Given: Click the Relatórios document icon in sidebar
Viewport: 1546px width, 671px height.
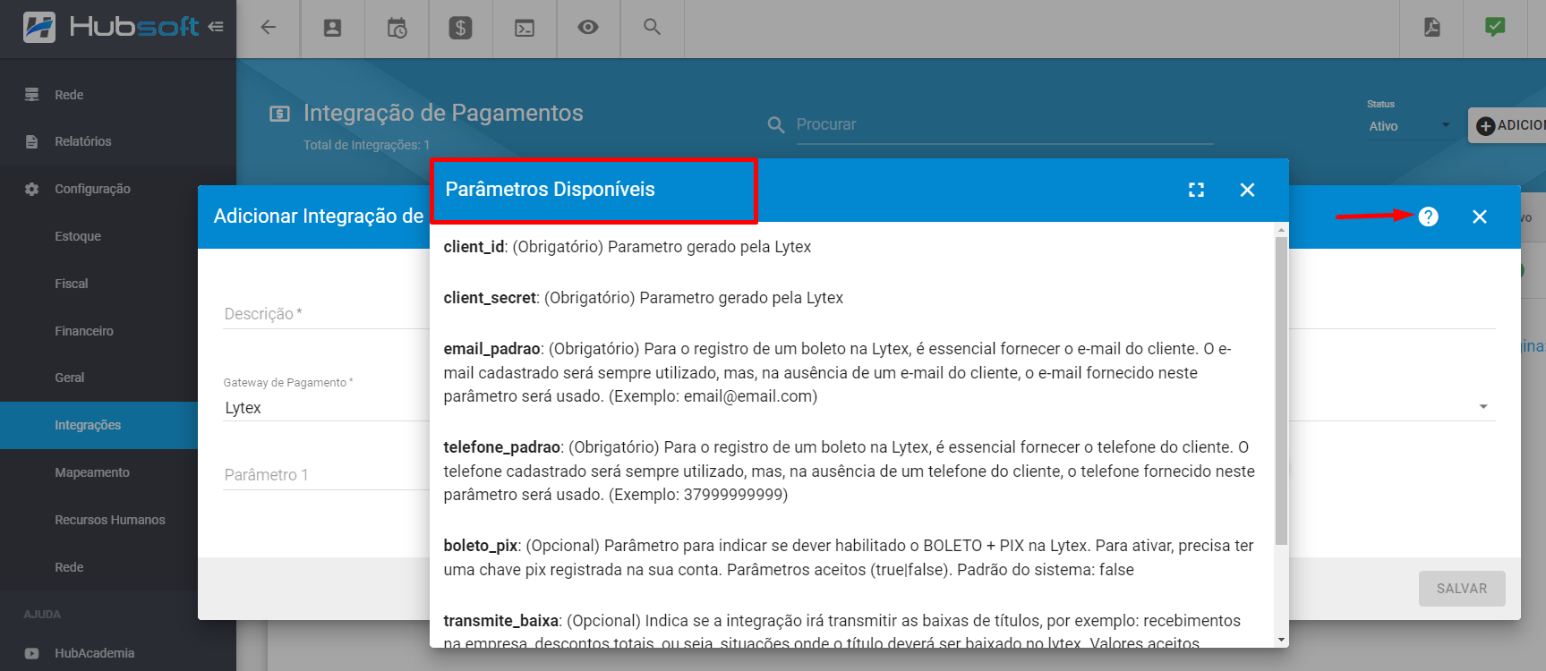Looking at the screenshot, I should coord(32,141).
